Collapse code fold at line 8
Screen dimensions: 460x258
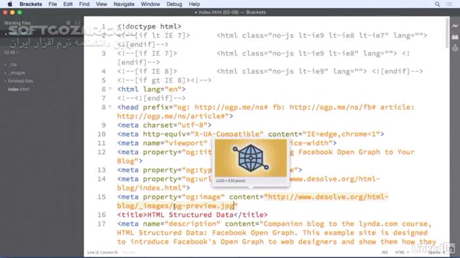[110, 107]
